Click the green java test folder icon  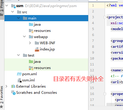31,62
